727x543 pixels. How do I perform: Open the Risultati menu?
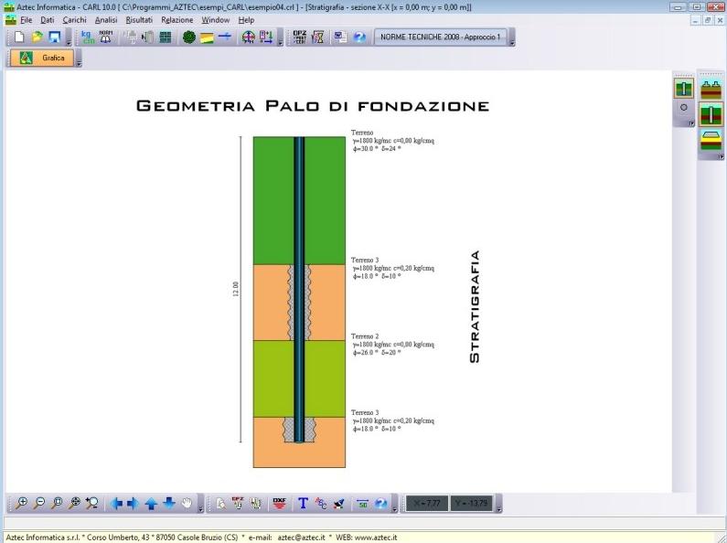tap(139, 19)
